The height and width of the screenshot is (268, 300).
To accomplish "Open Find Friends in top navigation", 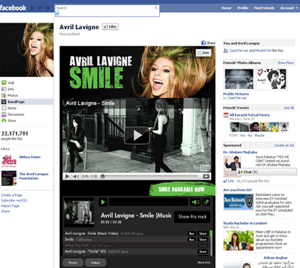I will coord(264,8).
